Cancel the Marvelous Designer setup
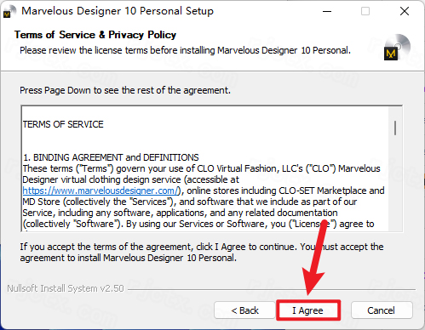The width and height of the screenshot is (425, 330). click(382, 310)
